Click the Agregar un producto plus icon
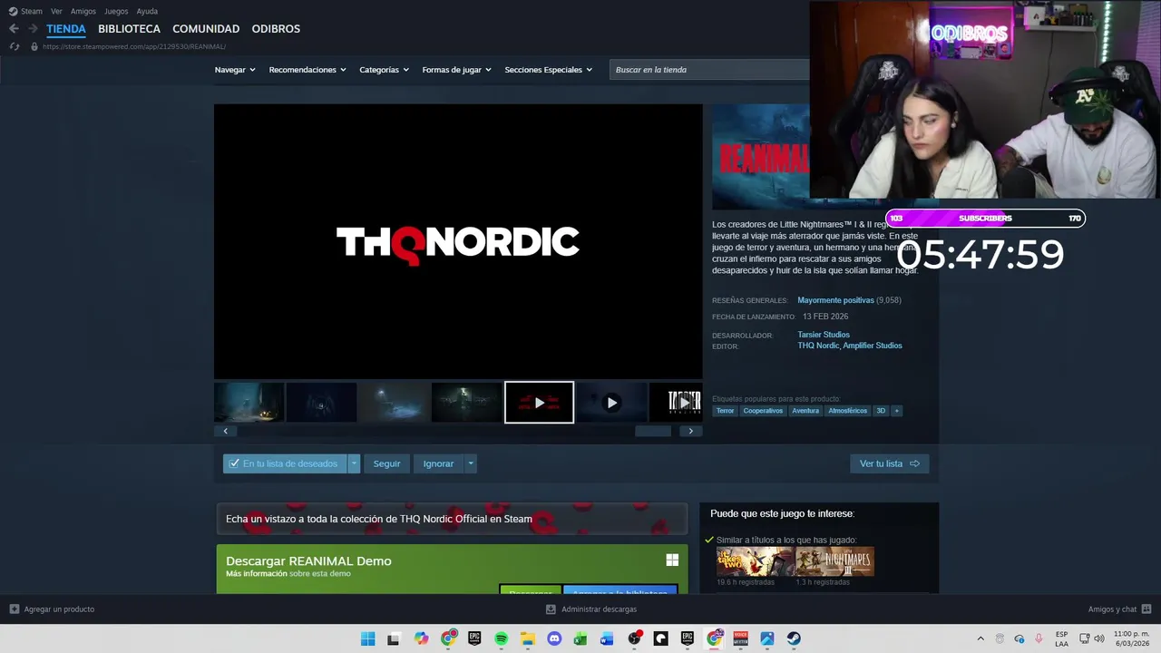 tap(15, 609)
